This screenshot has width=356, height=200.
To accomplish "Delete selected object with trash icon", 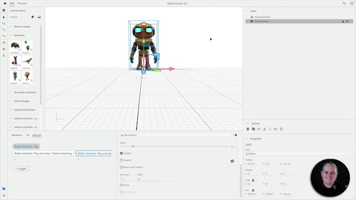I will (x=248, y=129).
